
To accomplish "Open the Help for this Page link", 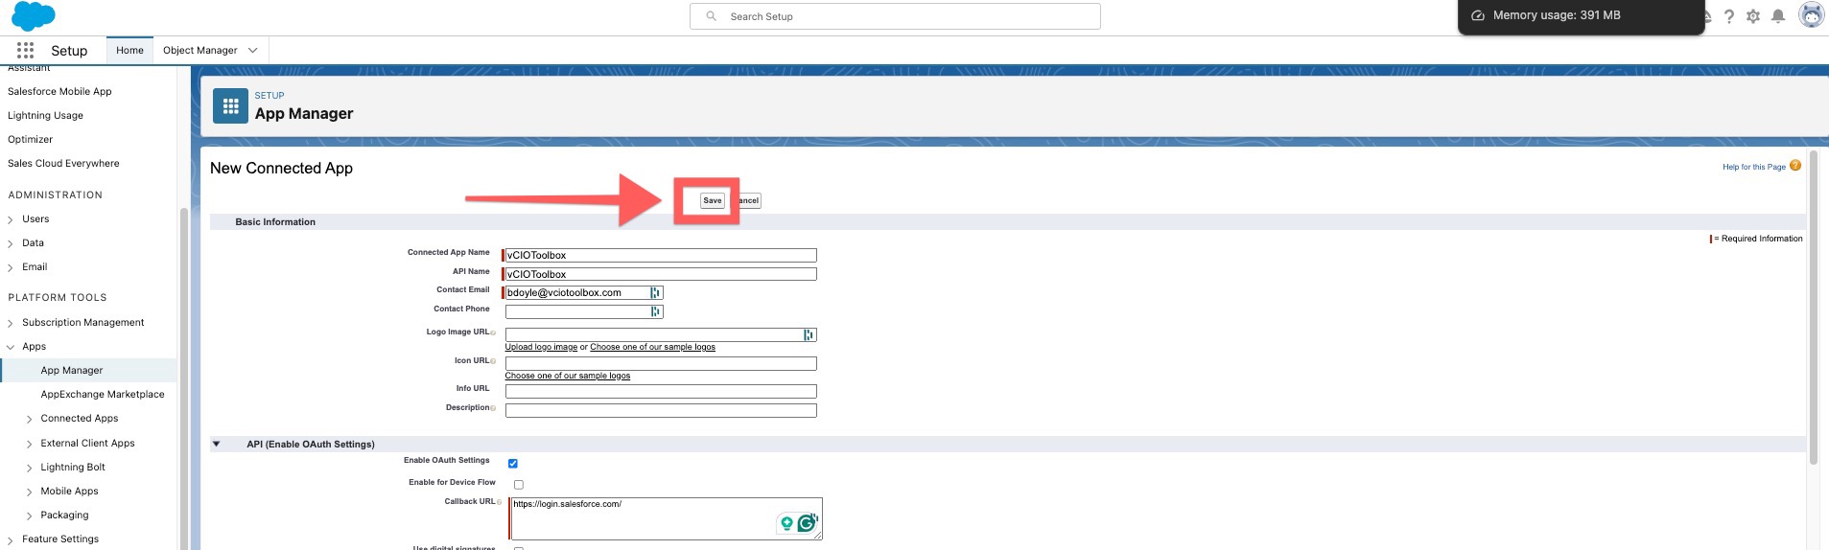I will pyautogui.click(x=1753, y=167).
